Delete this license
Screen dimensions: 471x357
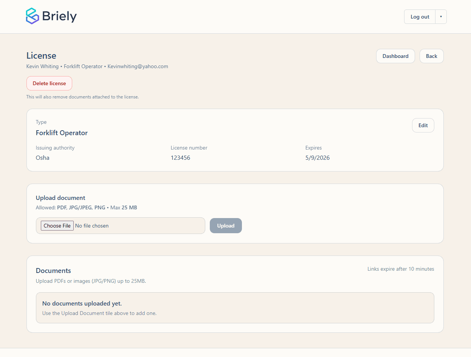(49, 83)
